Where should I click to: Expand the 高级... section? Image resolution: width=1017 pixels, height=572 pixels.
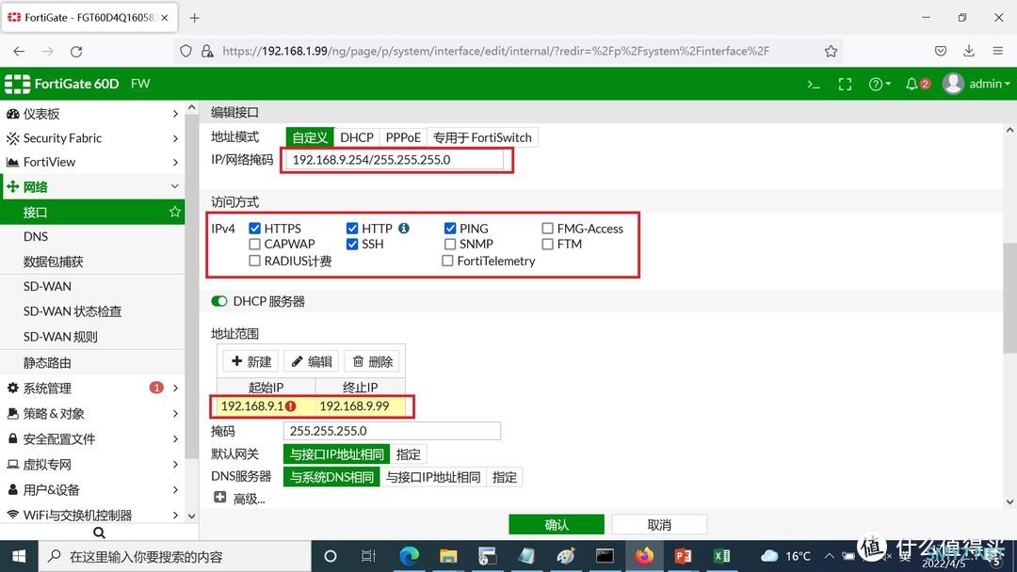pyautogui.click(x=239, y=499)
